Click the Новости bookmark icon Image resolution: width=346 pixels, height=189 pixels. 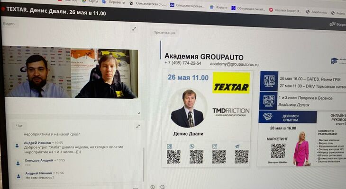coord(211,7)
